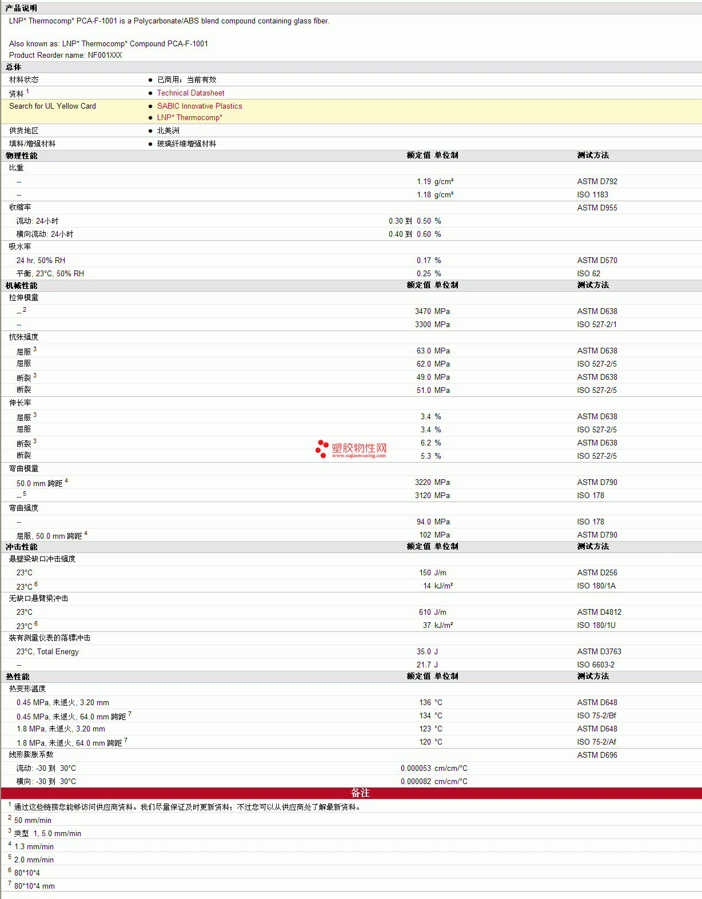The width and height of the screenshot is (702, 899).
Task: Select the 123 °C deflection temperature value
Action: pos(430,729)
